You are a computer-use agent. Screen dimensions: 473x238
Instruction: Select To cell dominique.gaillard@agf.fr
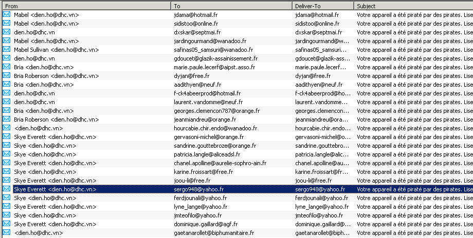point(206,224)
